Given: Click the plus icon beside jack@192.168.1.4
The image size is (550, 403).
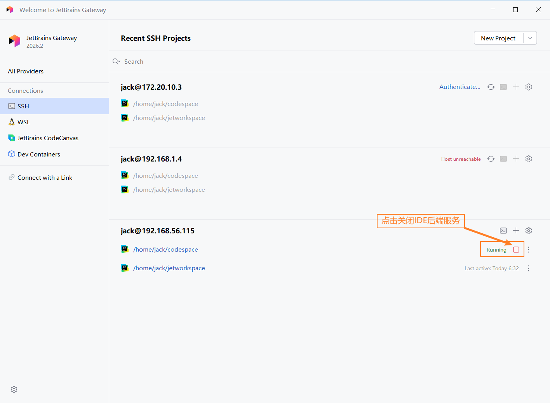Looking at the screenshot, I should tap(516, 159).
